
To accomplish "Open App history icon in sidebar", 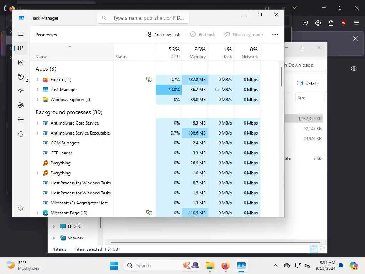I will tap(20, 77).
